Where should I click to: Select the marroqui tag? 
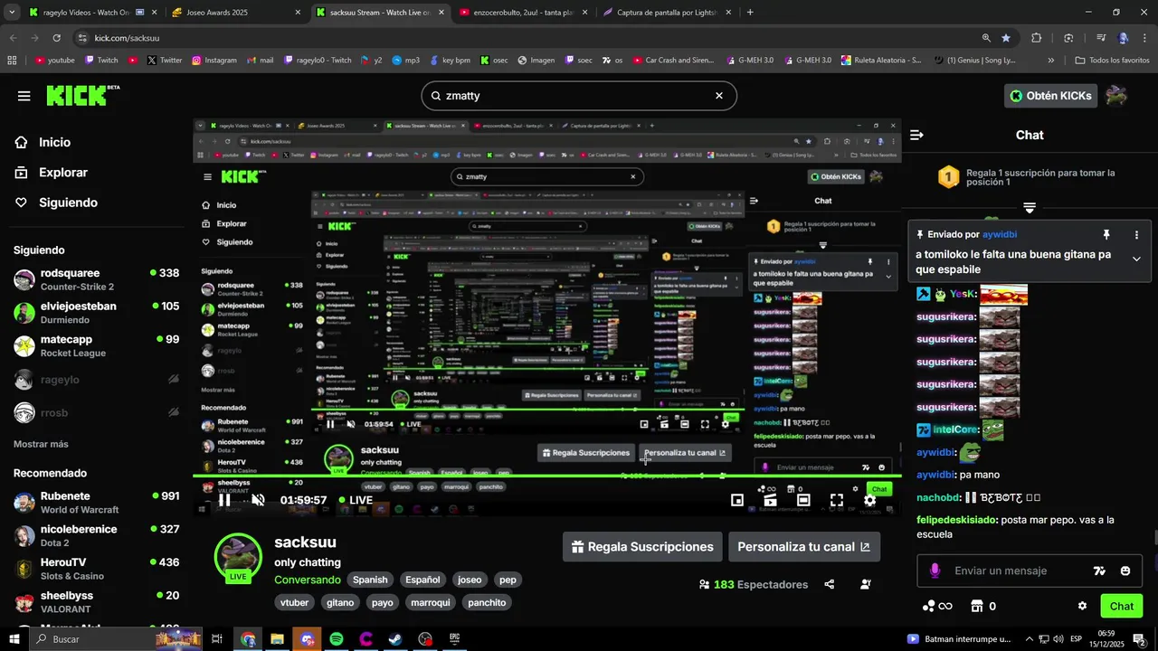(x=430, y=602)
